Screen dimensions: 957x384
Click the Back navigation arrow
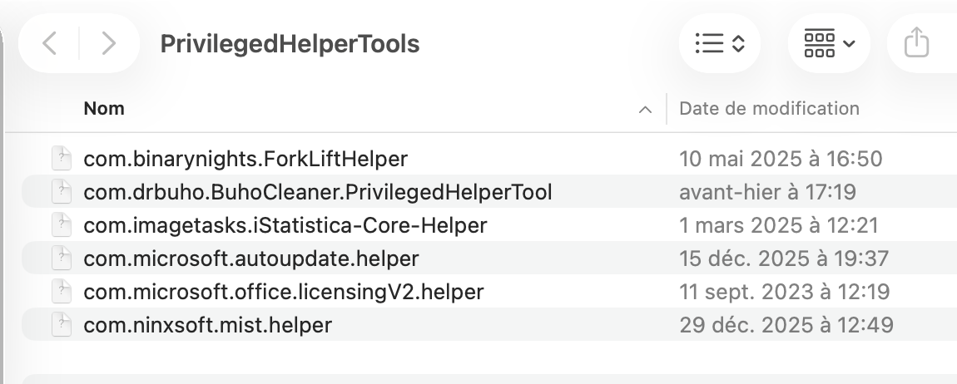49,44
